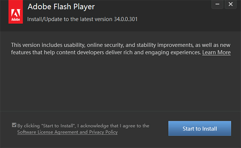Click the word "Player" in the title
The height and width of the screenshot is (148, 241).
84,7
